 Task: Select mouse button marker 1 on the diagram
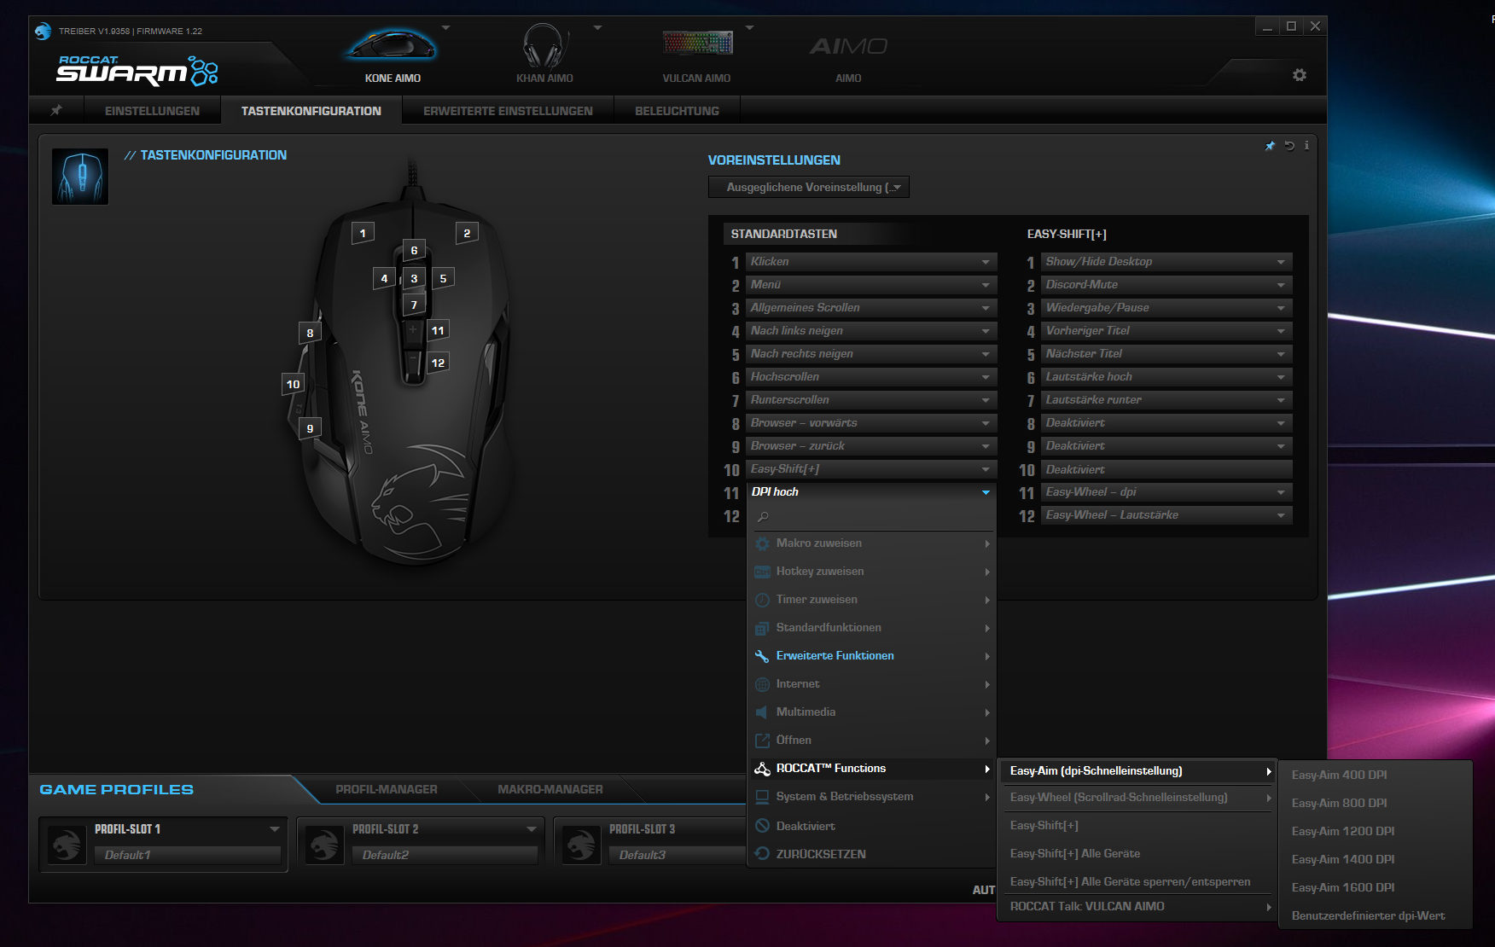(x=363, y=233)
